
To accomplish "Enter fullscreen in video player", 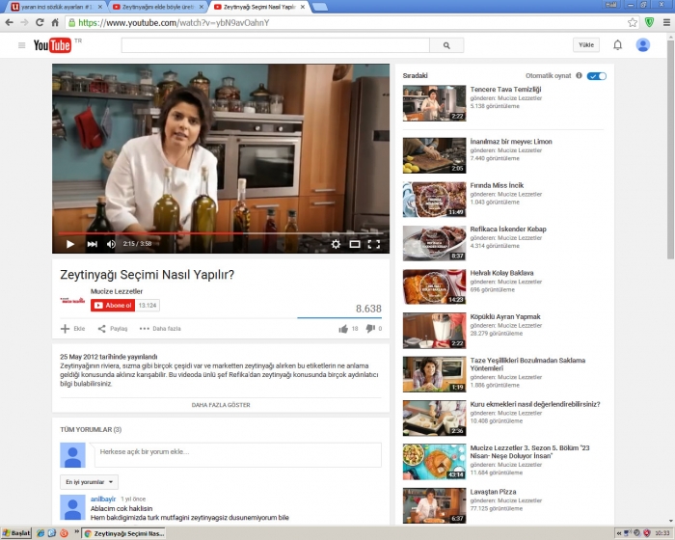I will click(x=374, y=244).
